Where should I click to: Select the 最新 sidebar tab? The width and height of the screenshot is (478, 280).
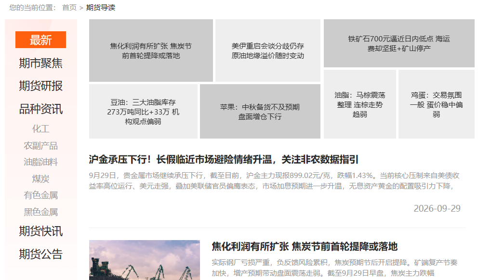[40, 40]
